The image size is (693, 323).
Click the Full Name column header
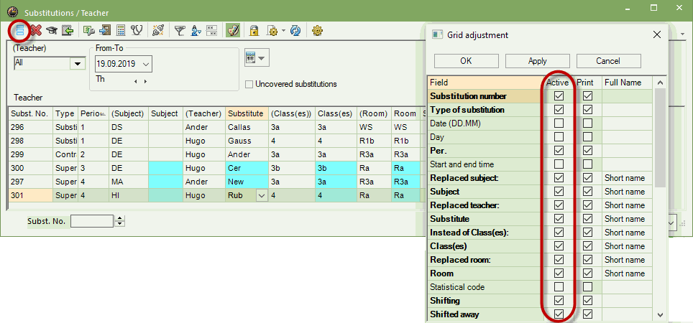pos(627,83)
